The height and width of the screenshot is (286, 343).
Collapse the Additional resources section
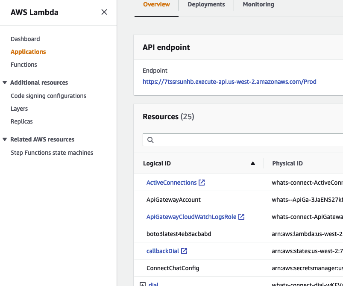5,83
